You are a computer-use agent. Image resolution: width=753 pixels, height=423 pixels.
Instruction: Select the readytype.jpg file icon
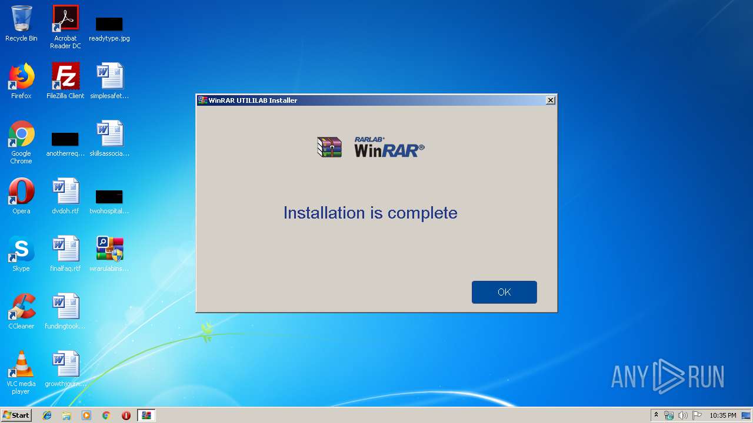pos(109,29)
